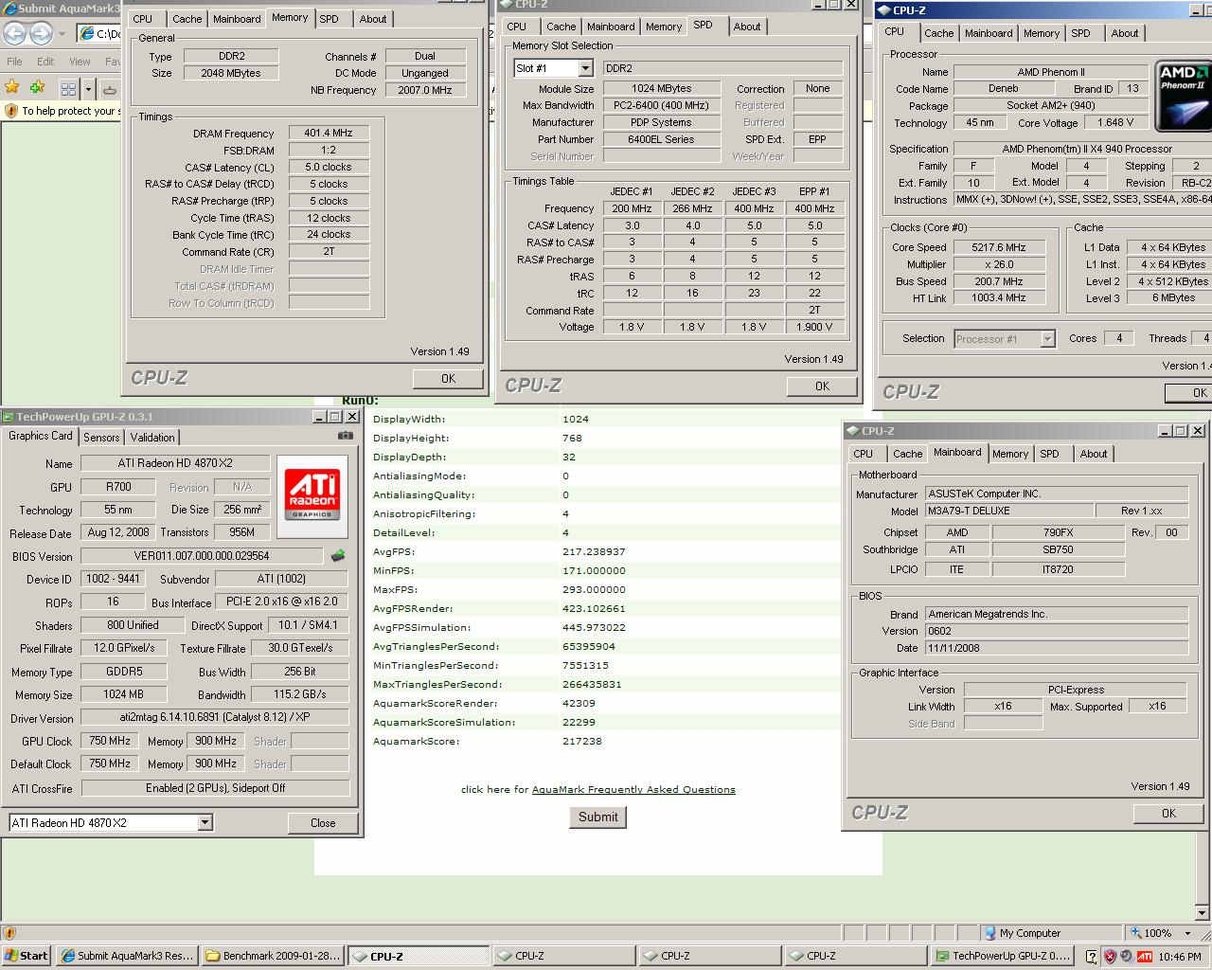Click Internet Explorer's Forward arrow button
The width and height of the screenshot is (1212, 970).
[41, 33]
